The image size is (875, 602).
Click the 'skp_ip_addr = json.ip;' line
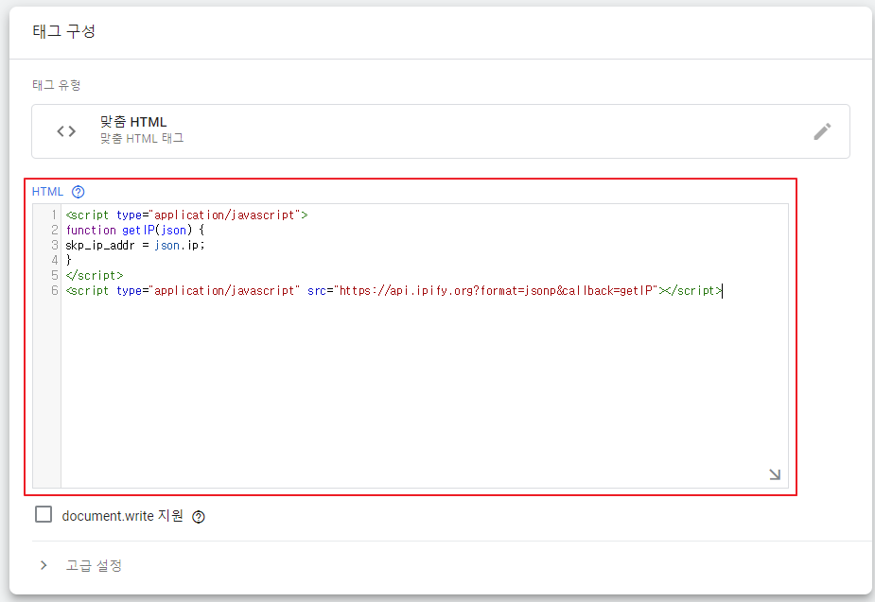135,245
